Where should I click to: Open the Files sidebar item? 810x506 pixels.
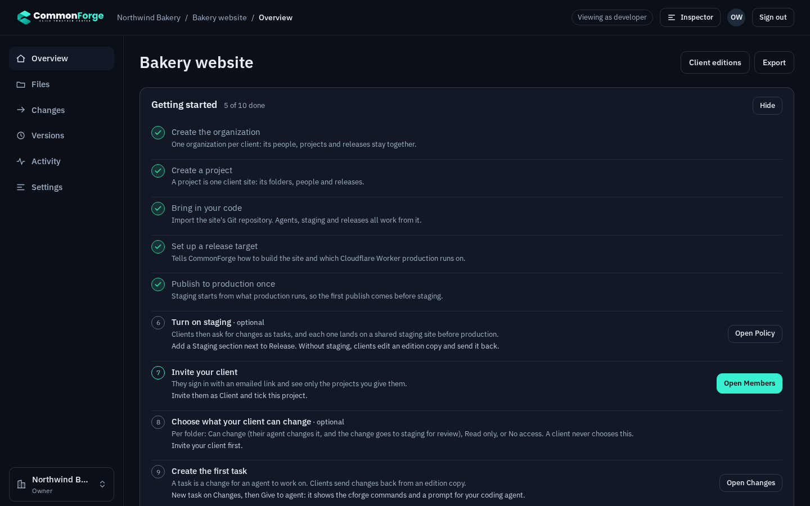[x=61, y=84]
